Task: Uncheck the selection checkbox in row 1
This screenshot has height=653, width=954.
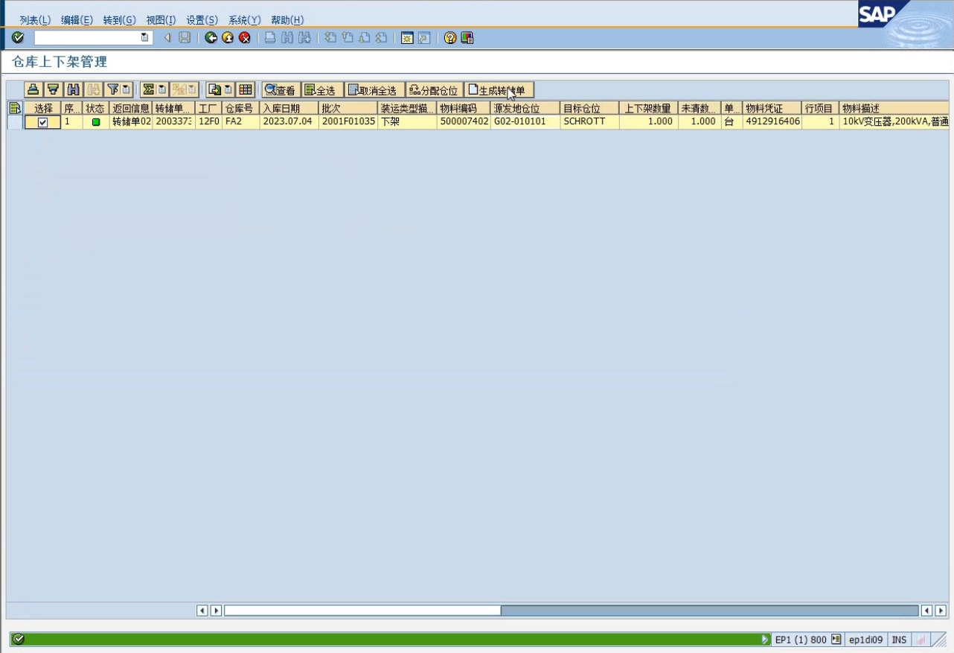Action: tap(43, 122)
